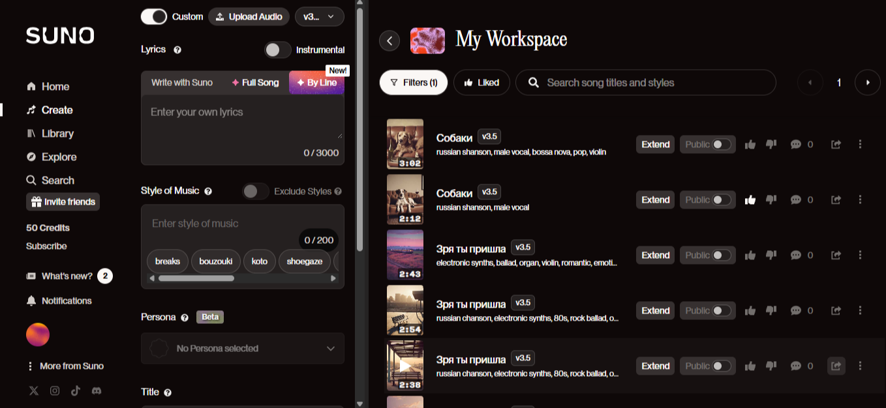This screenshot has height=408, width=886.
Task: Enable the Instrumental toggle
Action: click(277, 50)
